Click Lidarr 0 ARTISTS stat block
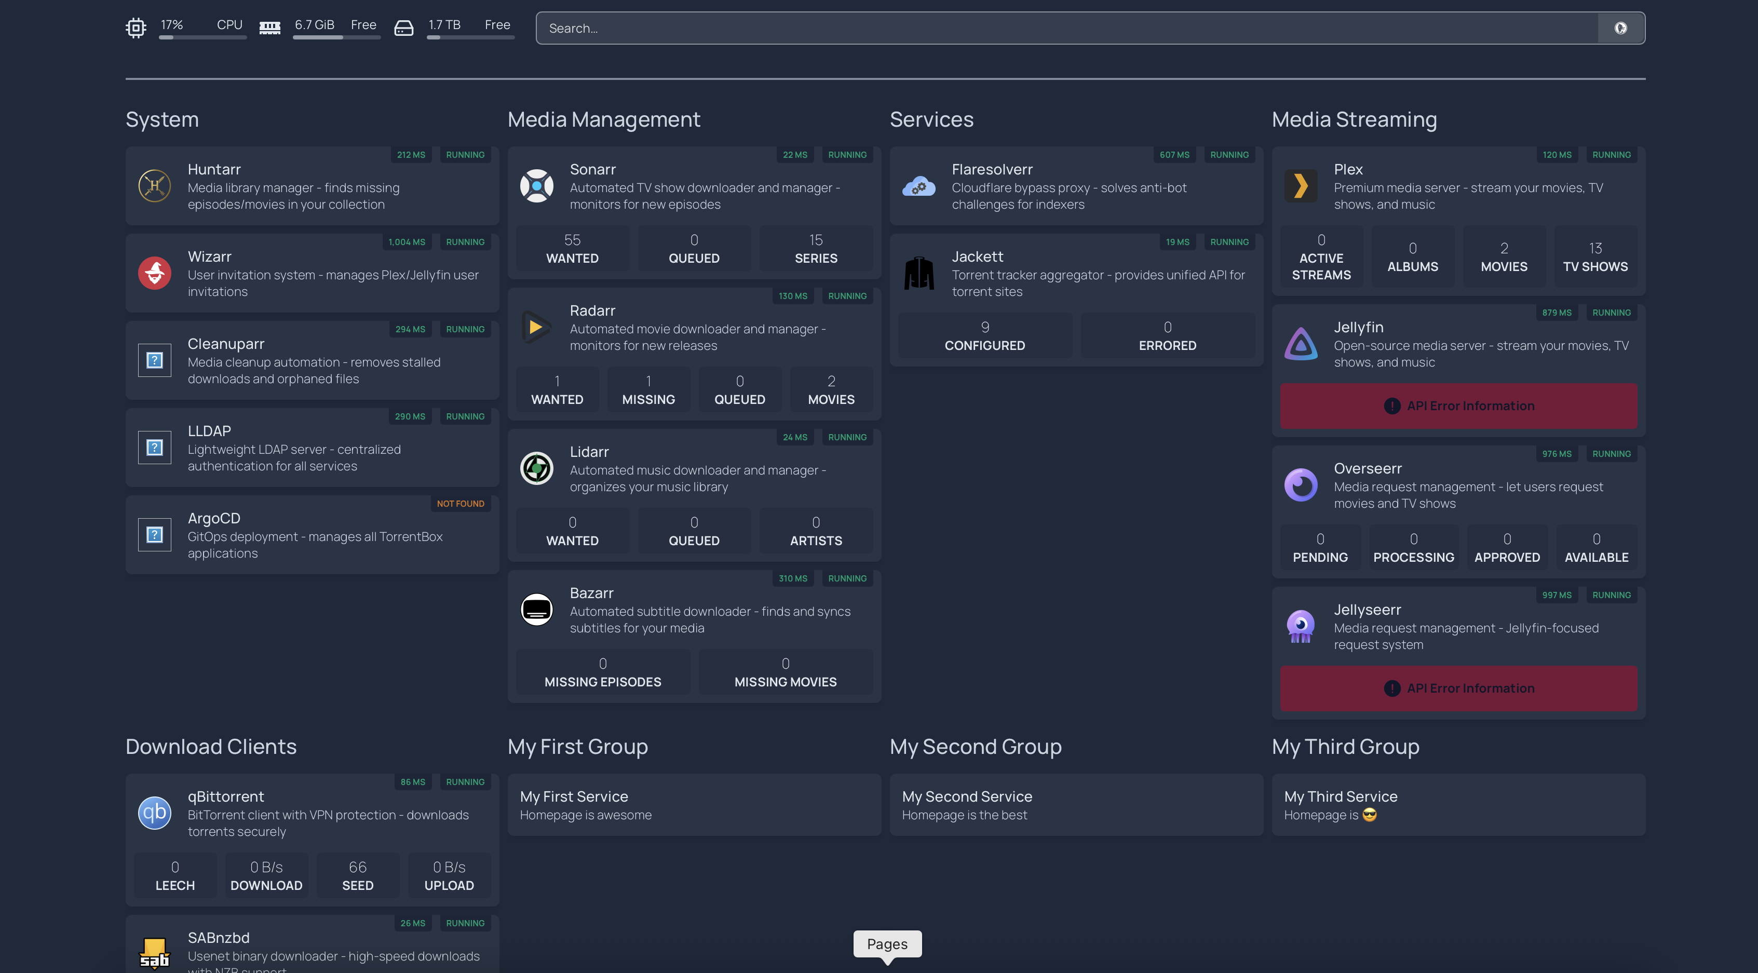 (x=816, y=531)
